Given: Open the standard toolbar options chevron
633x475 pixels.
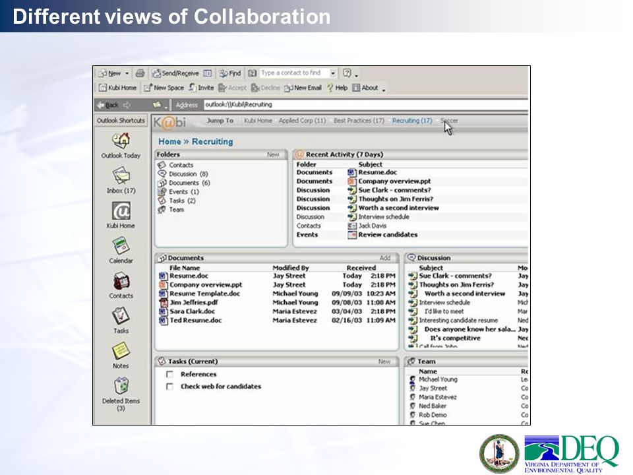Looking at the screenshot, I should [357, 75].
